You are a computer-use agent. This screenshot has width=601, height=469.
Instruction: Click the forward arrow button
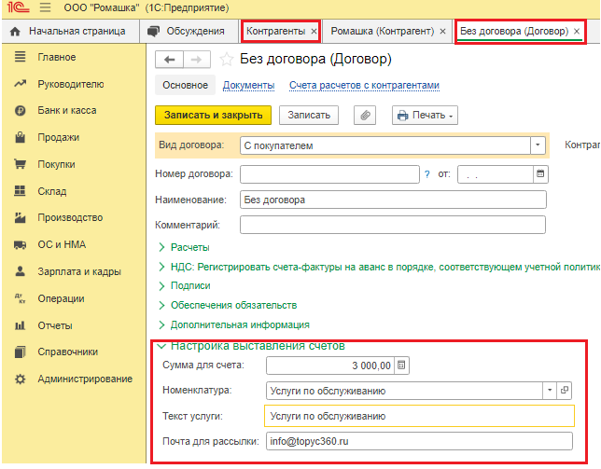click(197, 60)
